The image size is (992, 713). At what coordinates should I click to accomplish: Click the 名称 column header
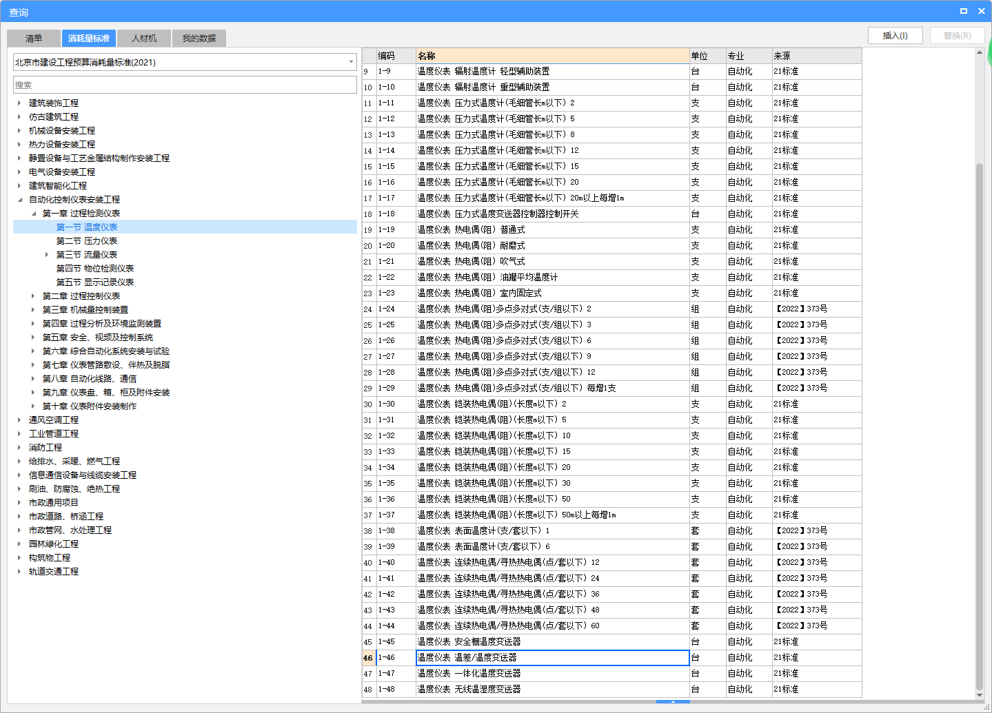(553, 56)
